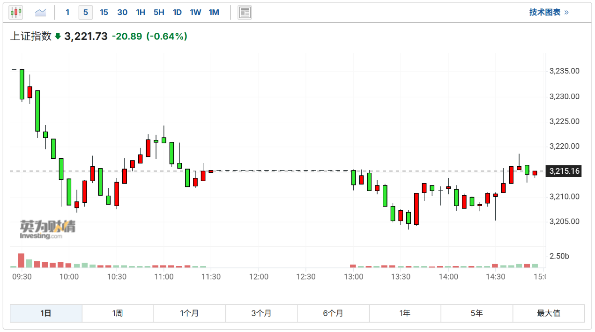This screenshot has height=332, width=595.
Task: Click the 3,225.00 price axis label
Action: click(564, 121)
